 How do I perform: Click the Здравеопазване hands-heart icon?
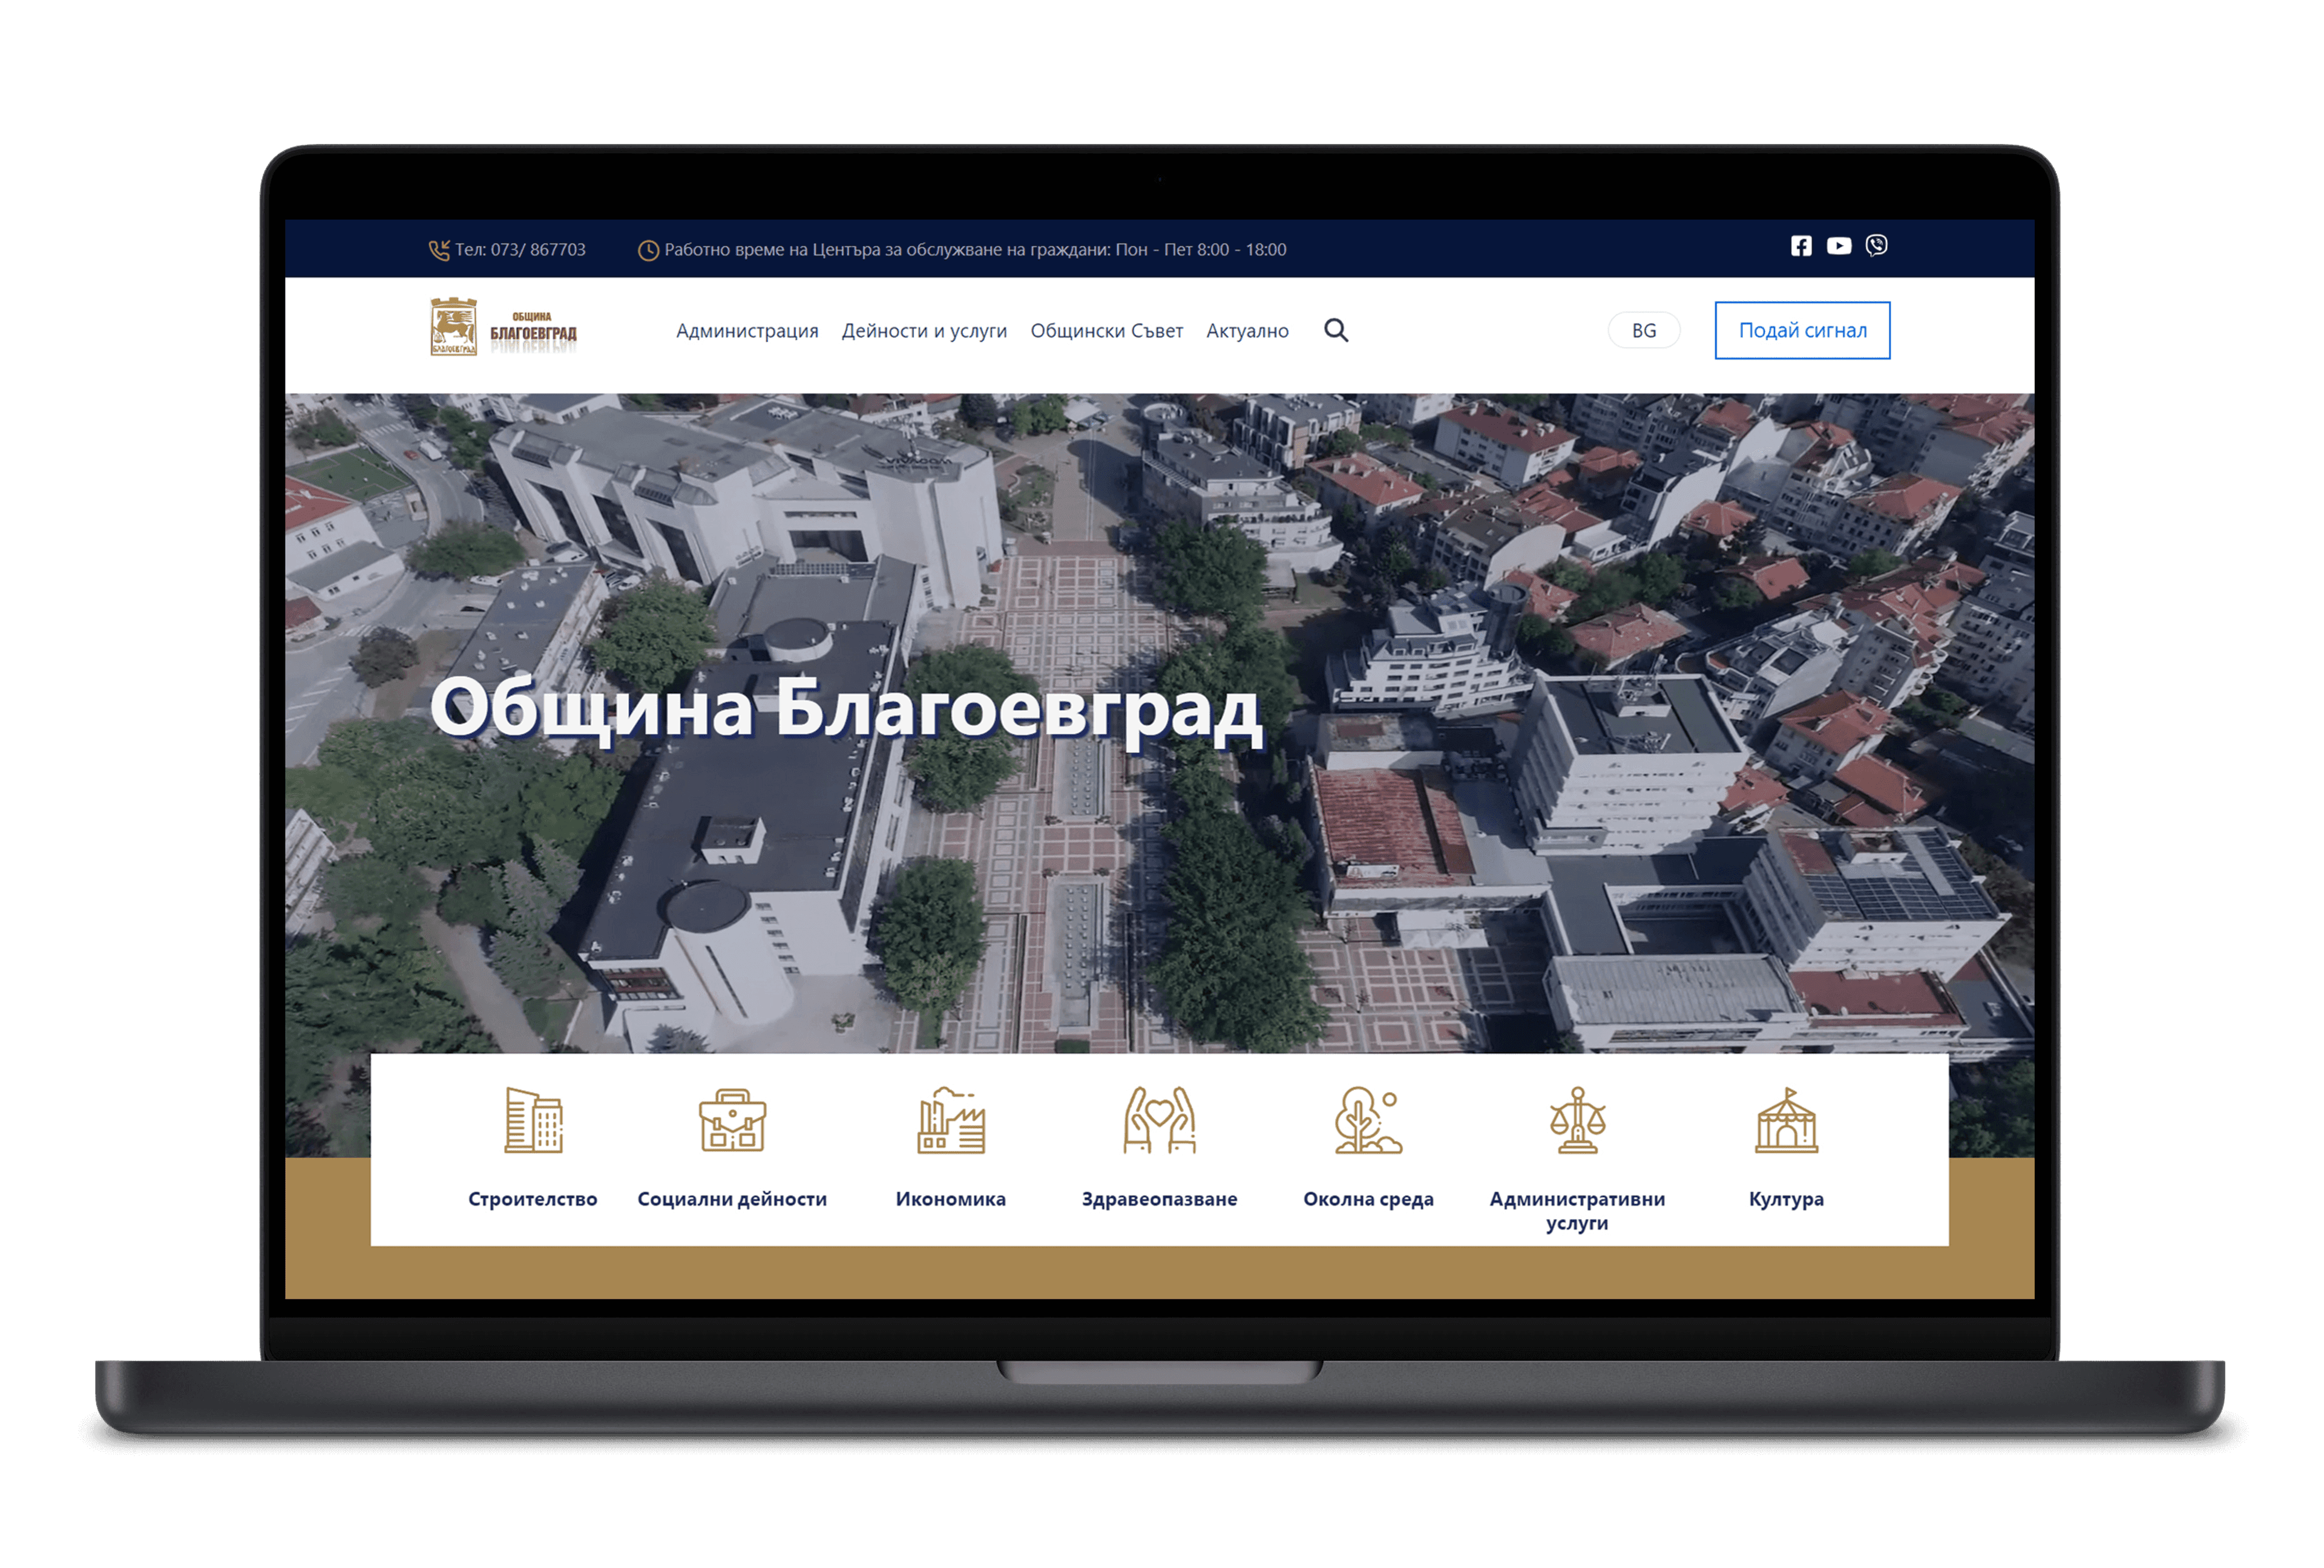point(1160,1120)
